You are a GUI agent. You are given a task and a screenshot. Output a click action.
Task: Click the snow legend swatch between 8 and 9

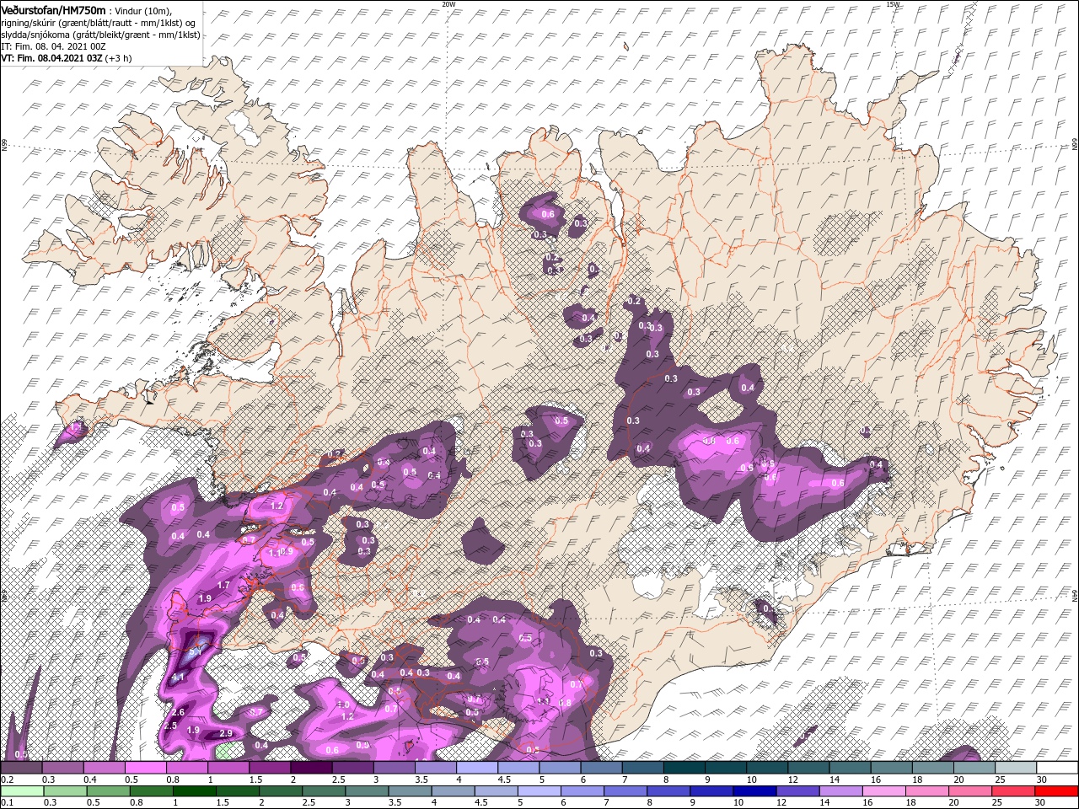(x=685, y=768)
